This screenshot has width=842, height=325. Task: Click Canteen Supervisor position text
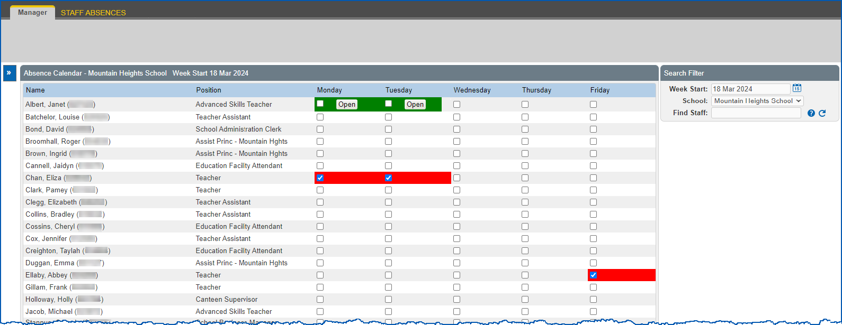coord(227,300)
